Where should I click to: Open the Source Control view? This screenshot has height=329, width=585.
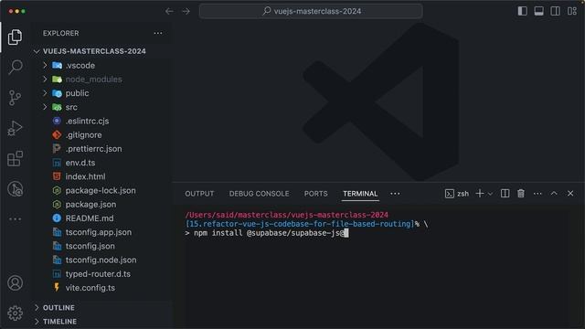[x=15, y=98]
